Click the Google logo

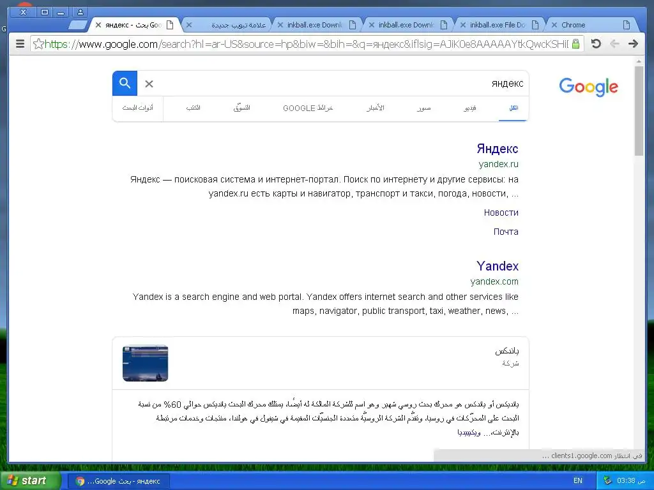coord(588,87)
